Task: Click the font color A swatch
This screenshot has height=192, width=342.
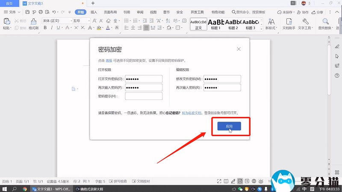Action: tap(108, 28)
